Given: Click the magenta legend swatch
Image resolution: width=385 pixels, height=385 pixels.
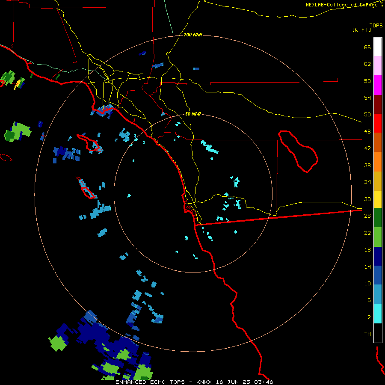Looking at the screenshot, I should 378,85.
